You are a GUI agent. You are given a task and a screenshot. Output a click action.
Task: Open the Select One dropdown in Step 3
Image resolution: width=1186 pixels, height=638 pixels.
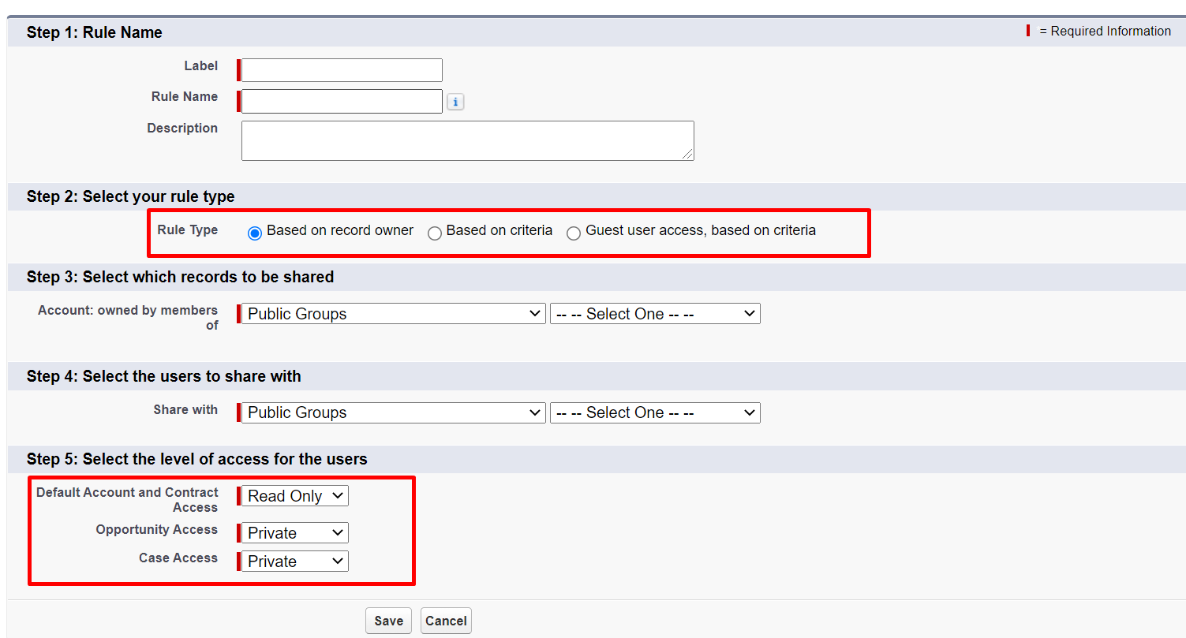coord(654,313)
